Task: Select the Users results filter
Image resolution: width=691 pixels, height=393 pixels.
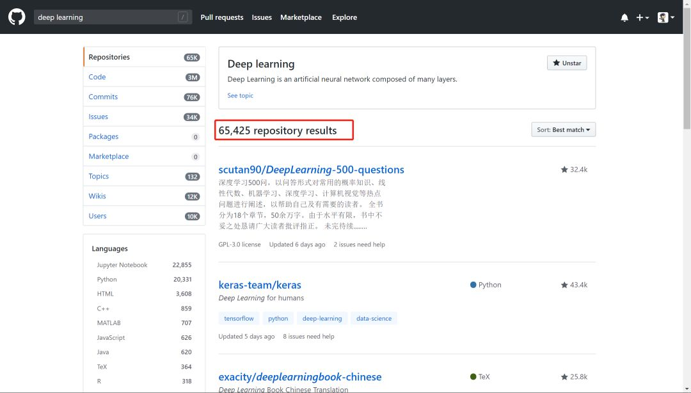Action: [x=144, y=216]
